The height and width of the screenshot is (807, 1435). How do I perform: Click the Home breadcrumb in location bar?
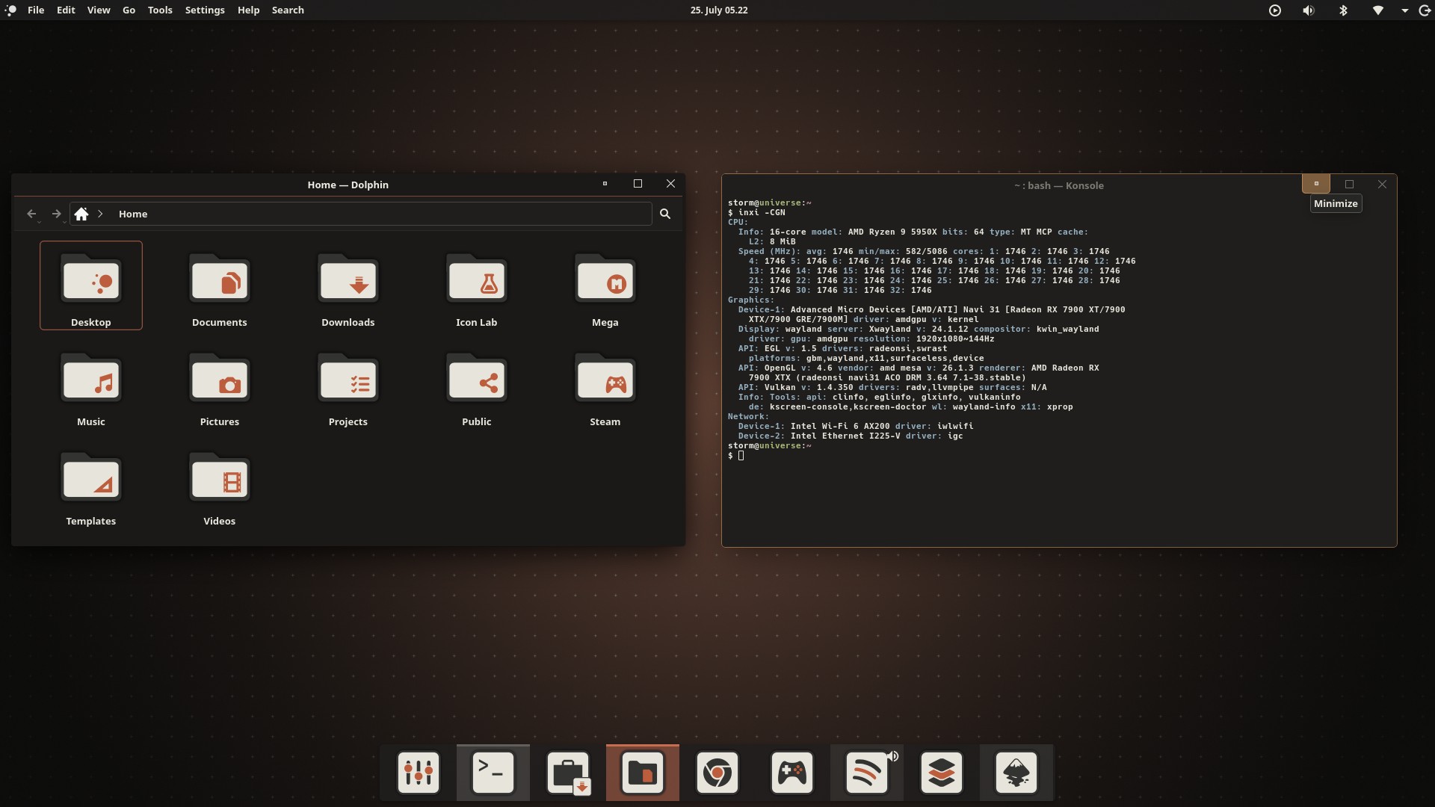(x=133, y=214)
